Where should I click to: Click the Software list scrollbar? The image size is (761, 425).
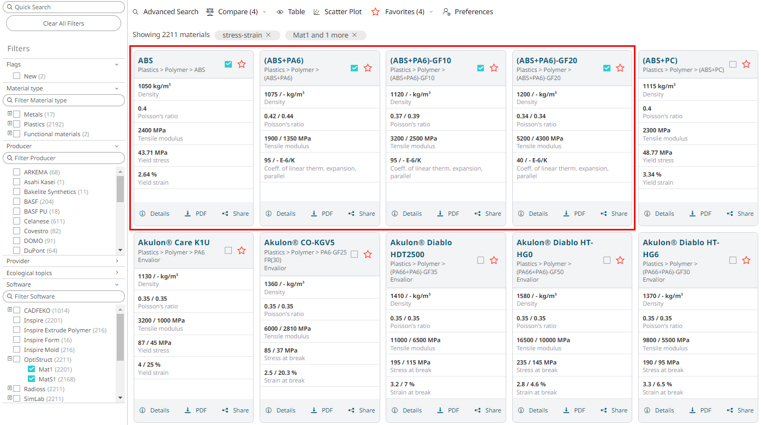[120, 337]
